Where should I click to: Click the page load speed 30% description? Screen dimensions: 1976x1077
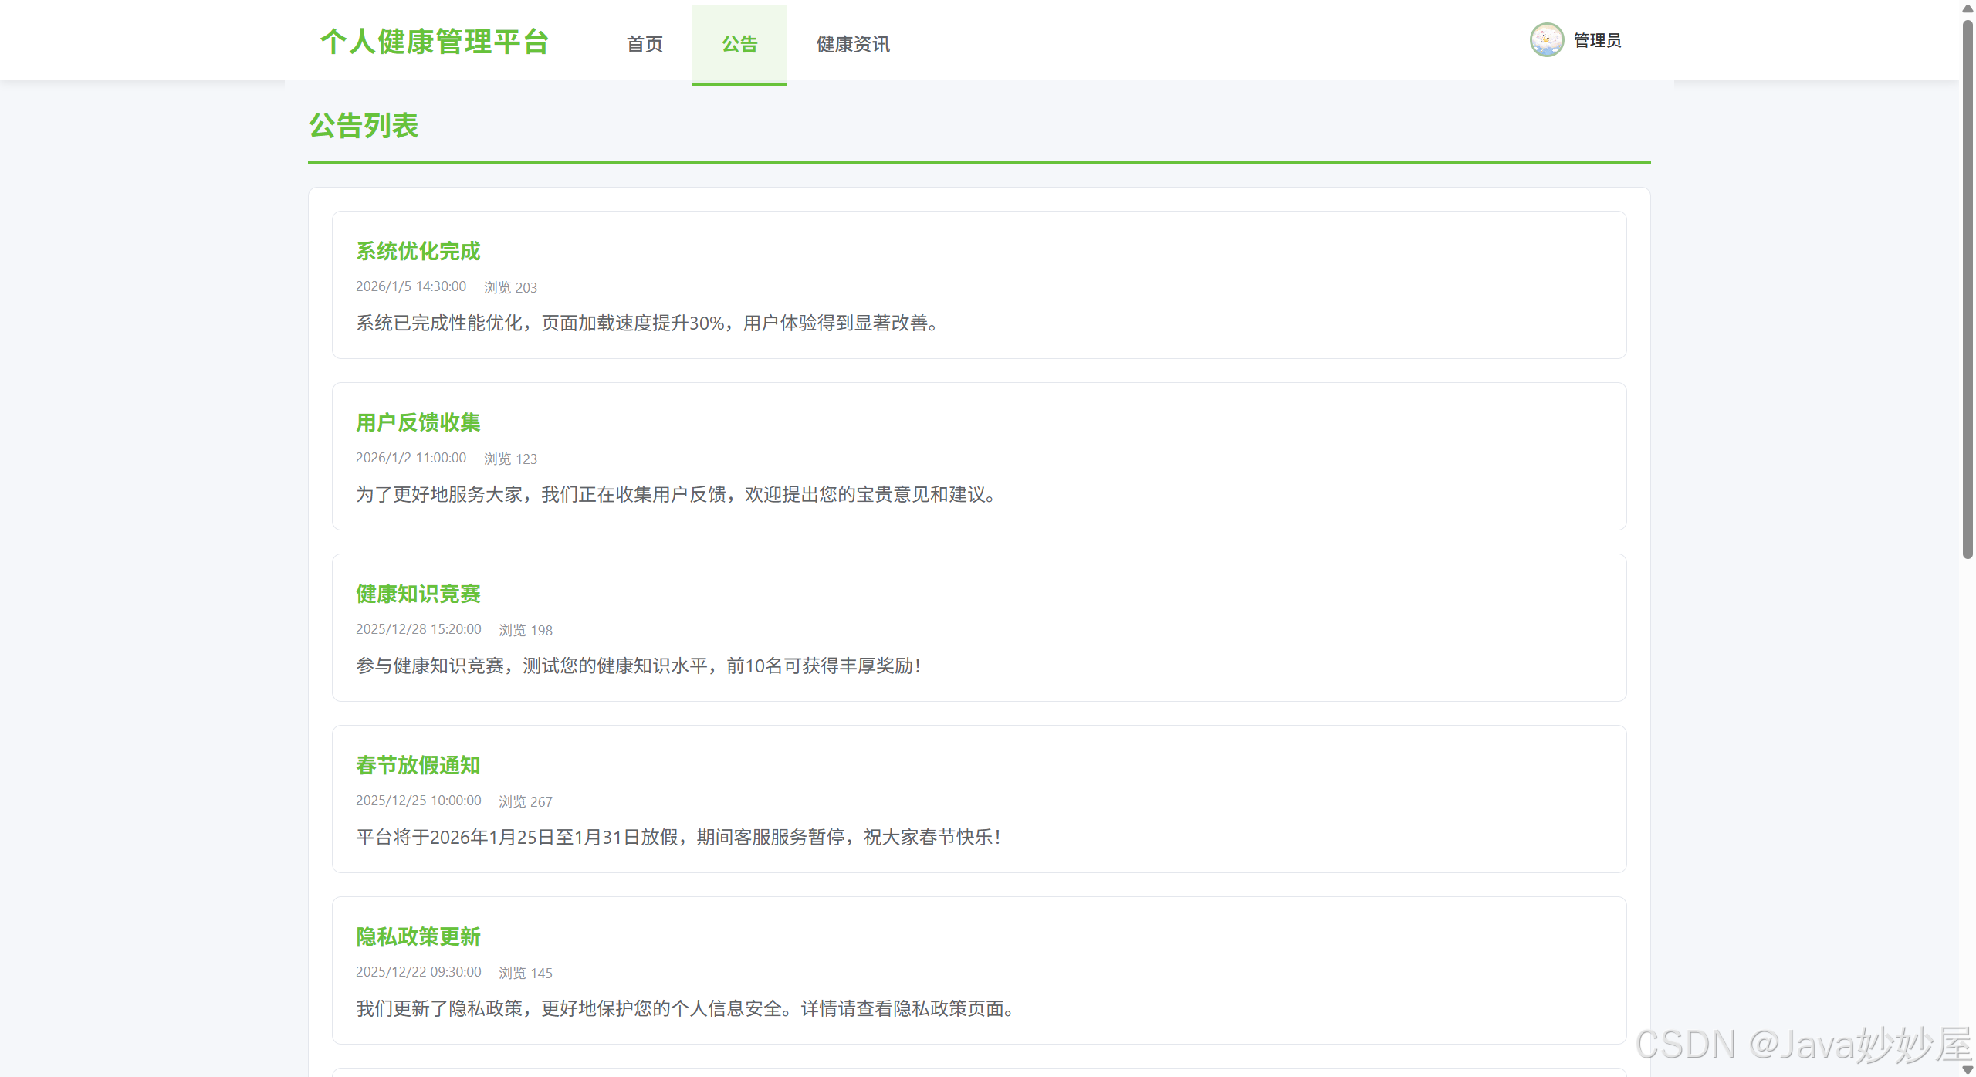tap(648, 323)
